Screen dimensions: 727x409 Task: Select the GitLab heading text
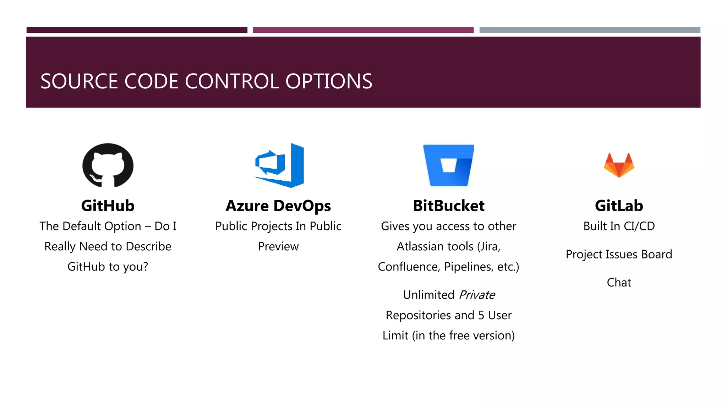click(x=619, y=206)
